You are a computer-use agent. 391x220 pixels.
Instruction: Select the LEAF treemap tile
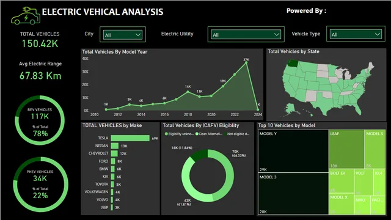pos(347,149)
